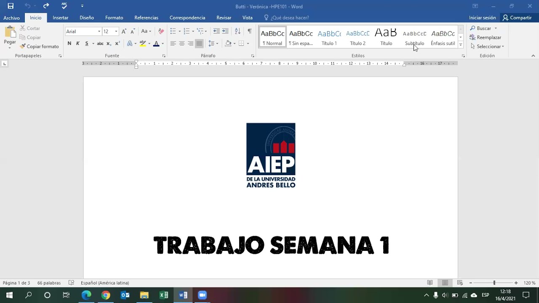Screen dimensions: 539x303
Task: Toggle strikethrough abc formatting
Action: [x=100, y=43]
